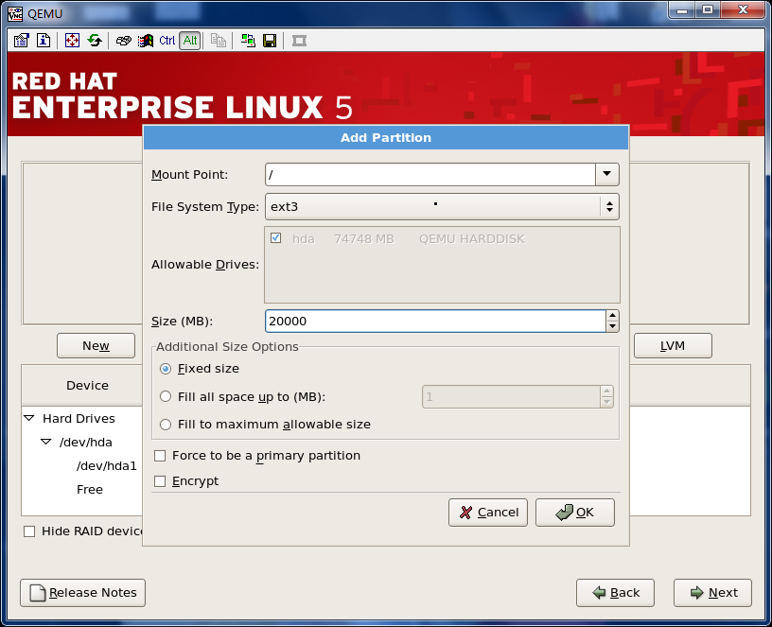Open the Mount Point dropdown arrow
This screenshot has width=772, height=627.
[607, 174]
